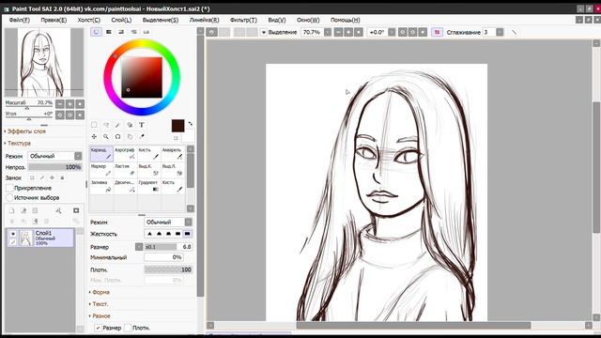The width and height of the screenshot is (601, 338).
Task: Click zoom out button in navigator panel
Action: [x=60, y=103]
